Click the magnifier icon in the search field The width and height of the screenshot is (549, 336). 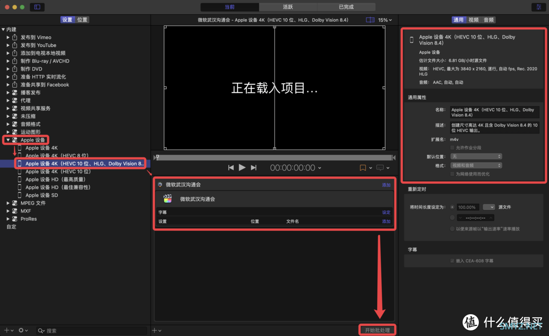41,331
